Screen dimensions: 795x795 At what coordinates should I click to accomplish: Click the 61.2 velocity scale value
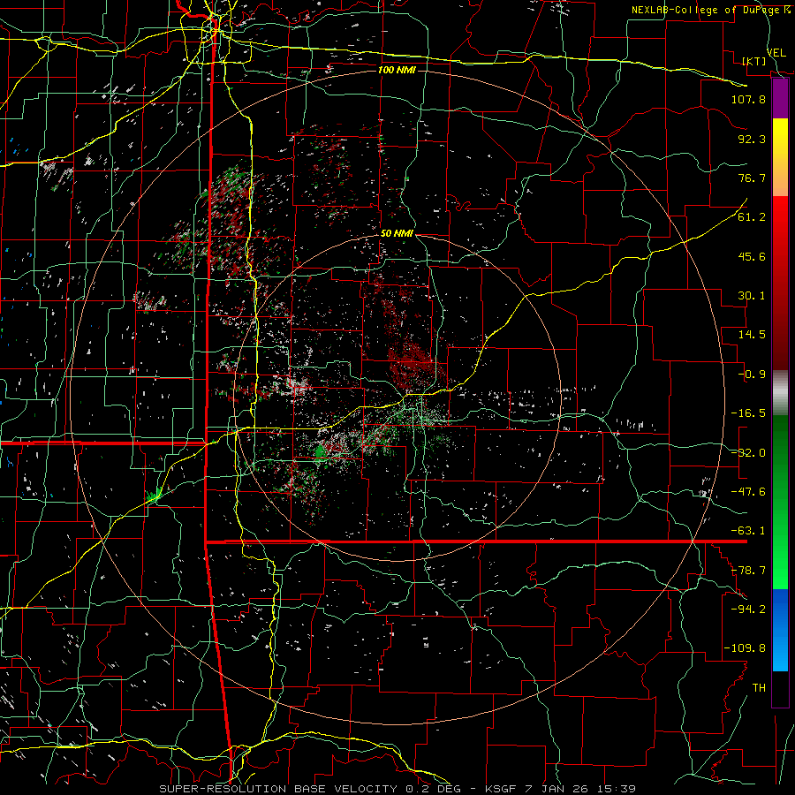click(x=752, y=217)
